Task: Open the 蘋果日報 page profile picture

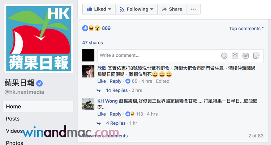Action: [39, 39]
